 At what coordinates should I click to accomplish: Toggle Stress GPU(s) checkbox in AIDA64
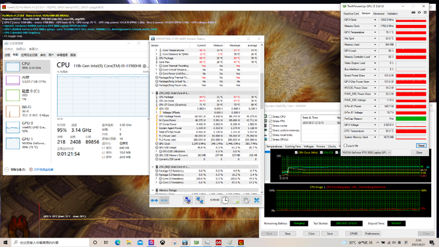270,139
